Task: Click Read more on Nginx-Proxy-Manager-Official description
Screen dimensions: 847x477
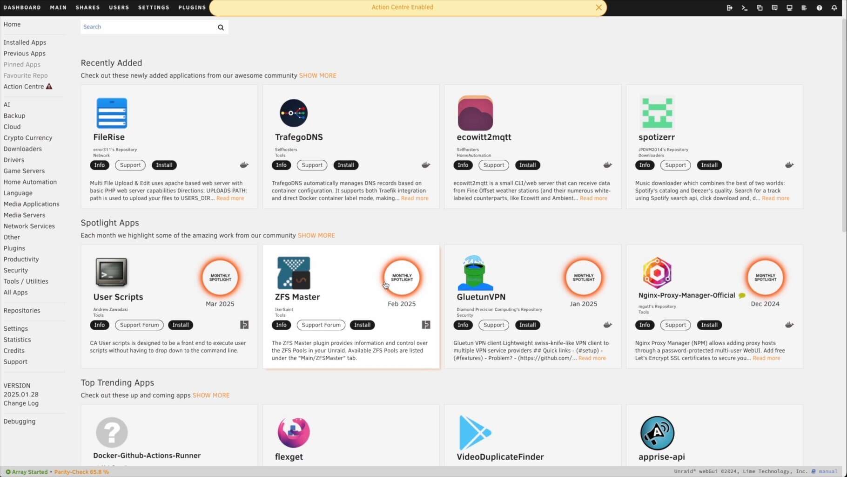Action: tap(766, 358)
